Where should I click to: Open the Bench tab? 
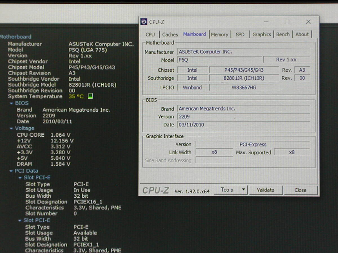tap(283, 34)
